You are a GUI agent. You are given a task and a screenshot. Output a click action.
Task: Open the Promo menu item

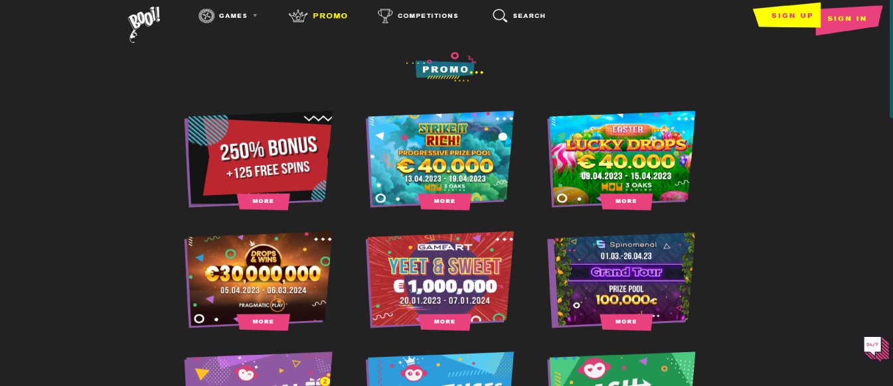330,16
